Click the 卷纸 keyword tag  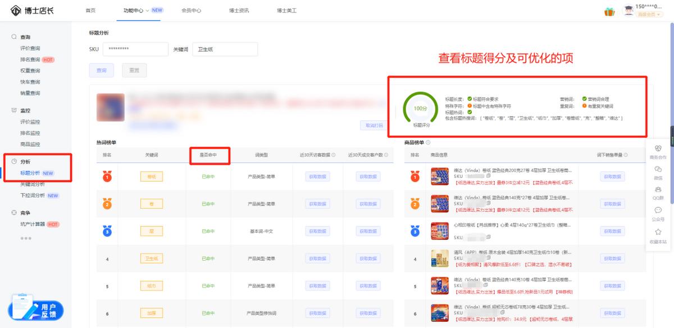(152, 177)
